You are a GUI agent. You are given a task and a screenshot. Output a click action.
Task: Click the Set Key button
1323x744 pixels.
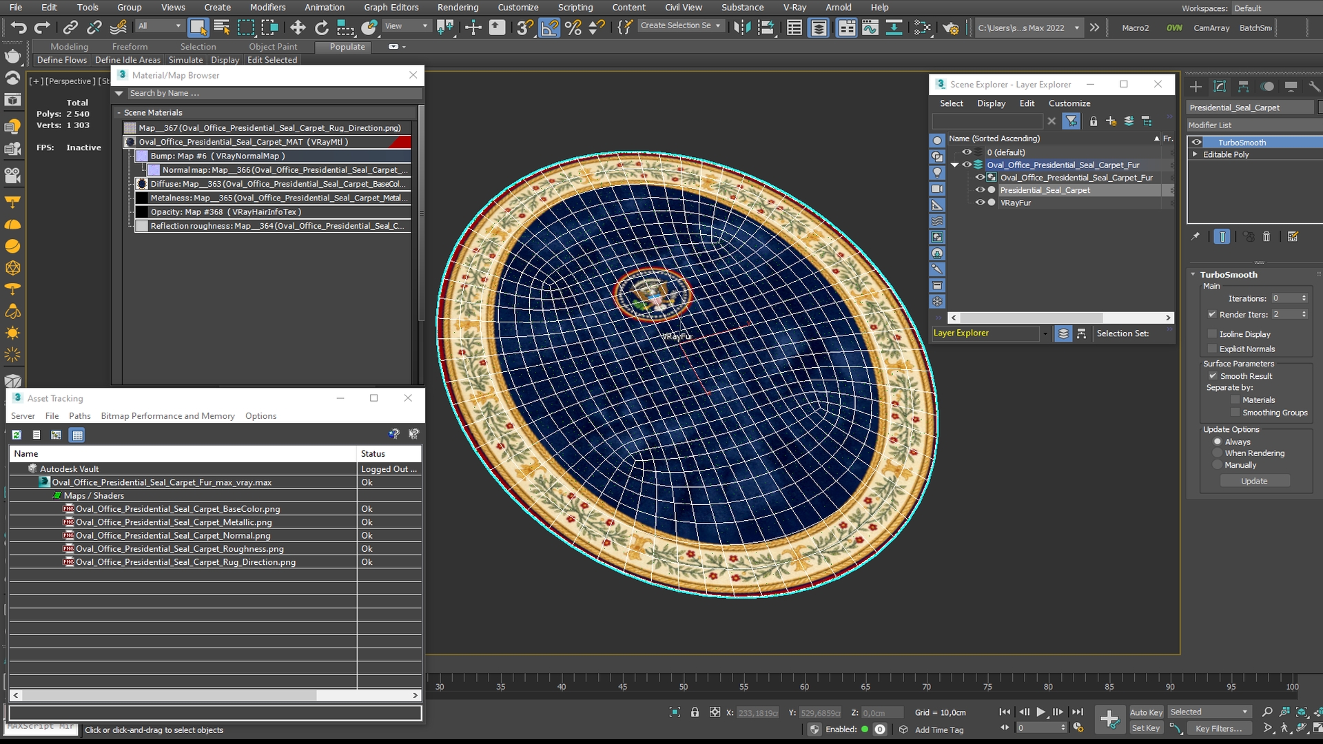click(1146, 728)
